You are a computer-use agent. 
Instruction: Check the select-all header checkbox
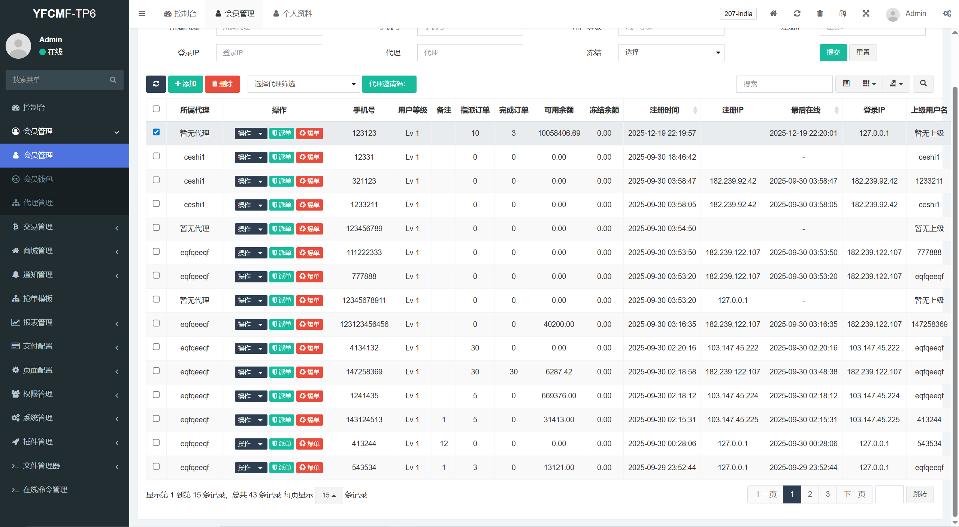coord(156,109)
